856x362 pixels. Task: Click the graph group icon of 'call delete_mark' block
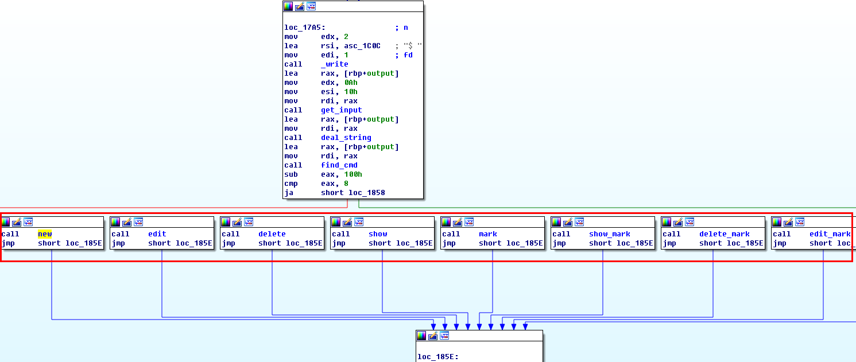690,222
